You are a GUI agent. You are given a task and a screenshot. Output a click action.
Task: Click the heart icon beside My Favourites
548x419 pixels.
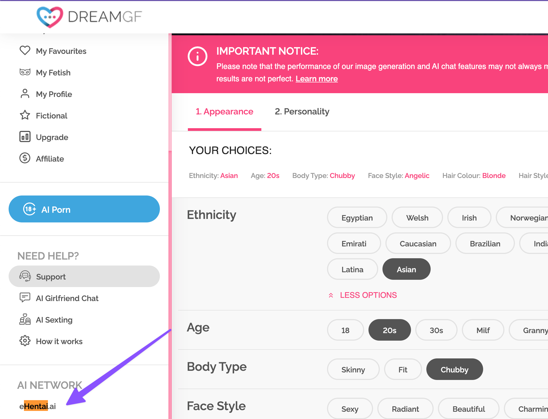point(25,51)
